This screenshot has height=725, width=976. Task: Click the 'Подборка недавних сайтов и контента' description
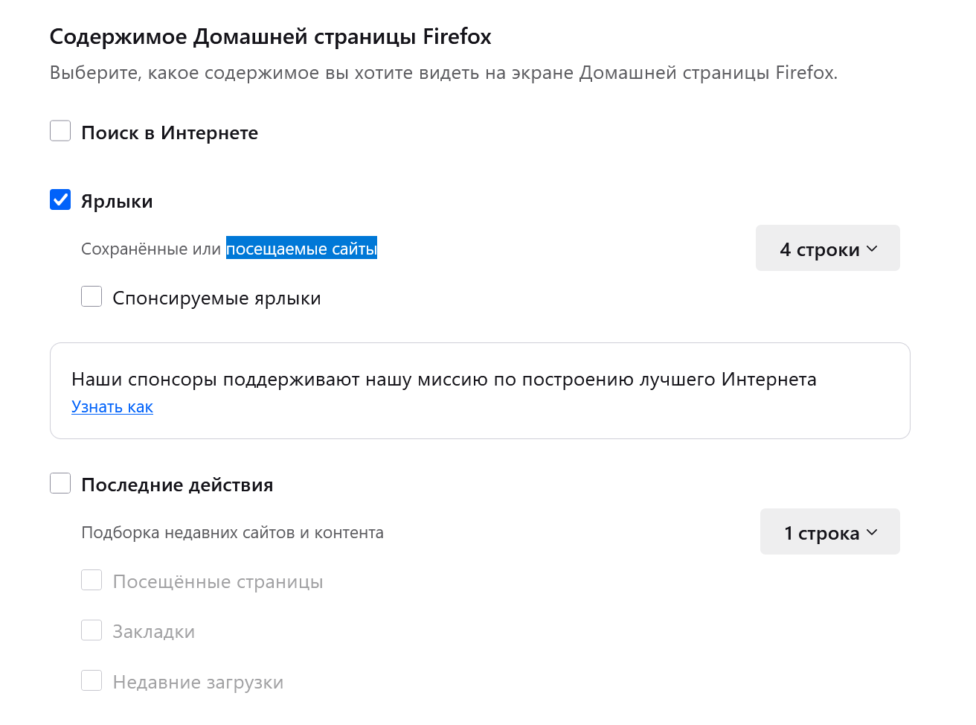[x=232, y=532]
